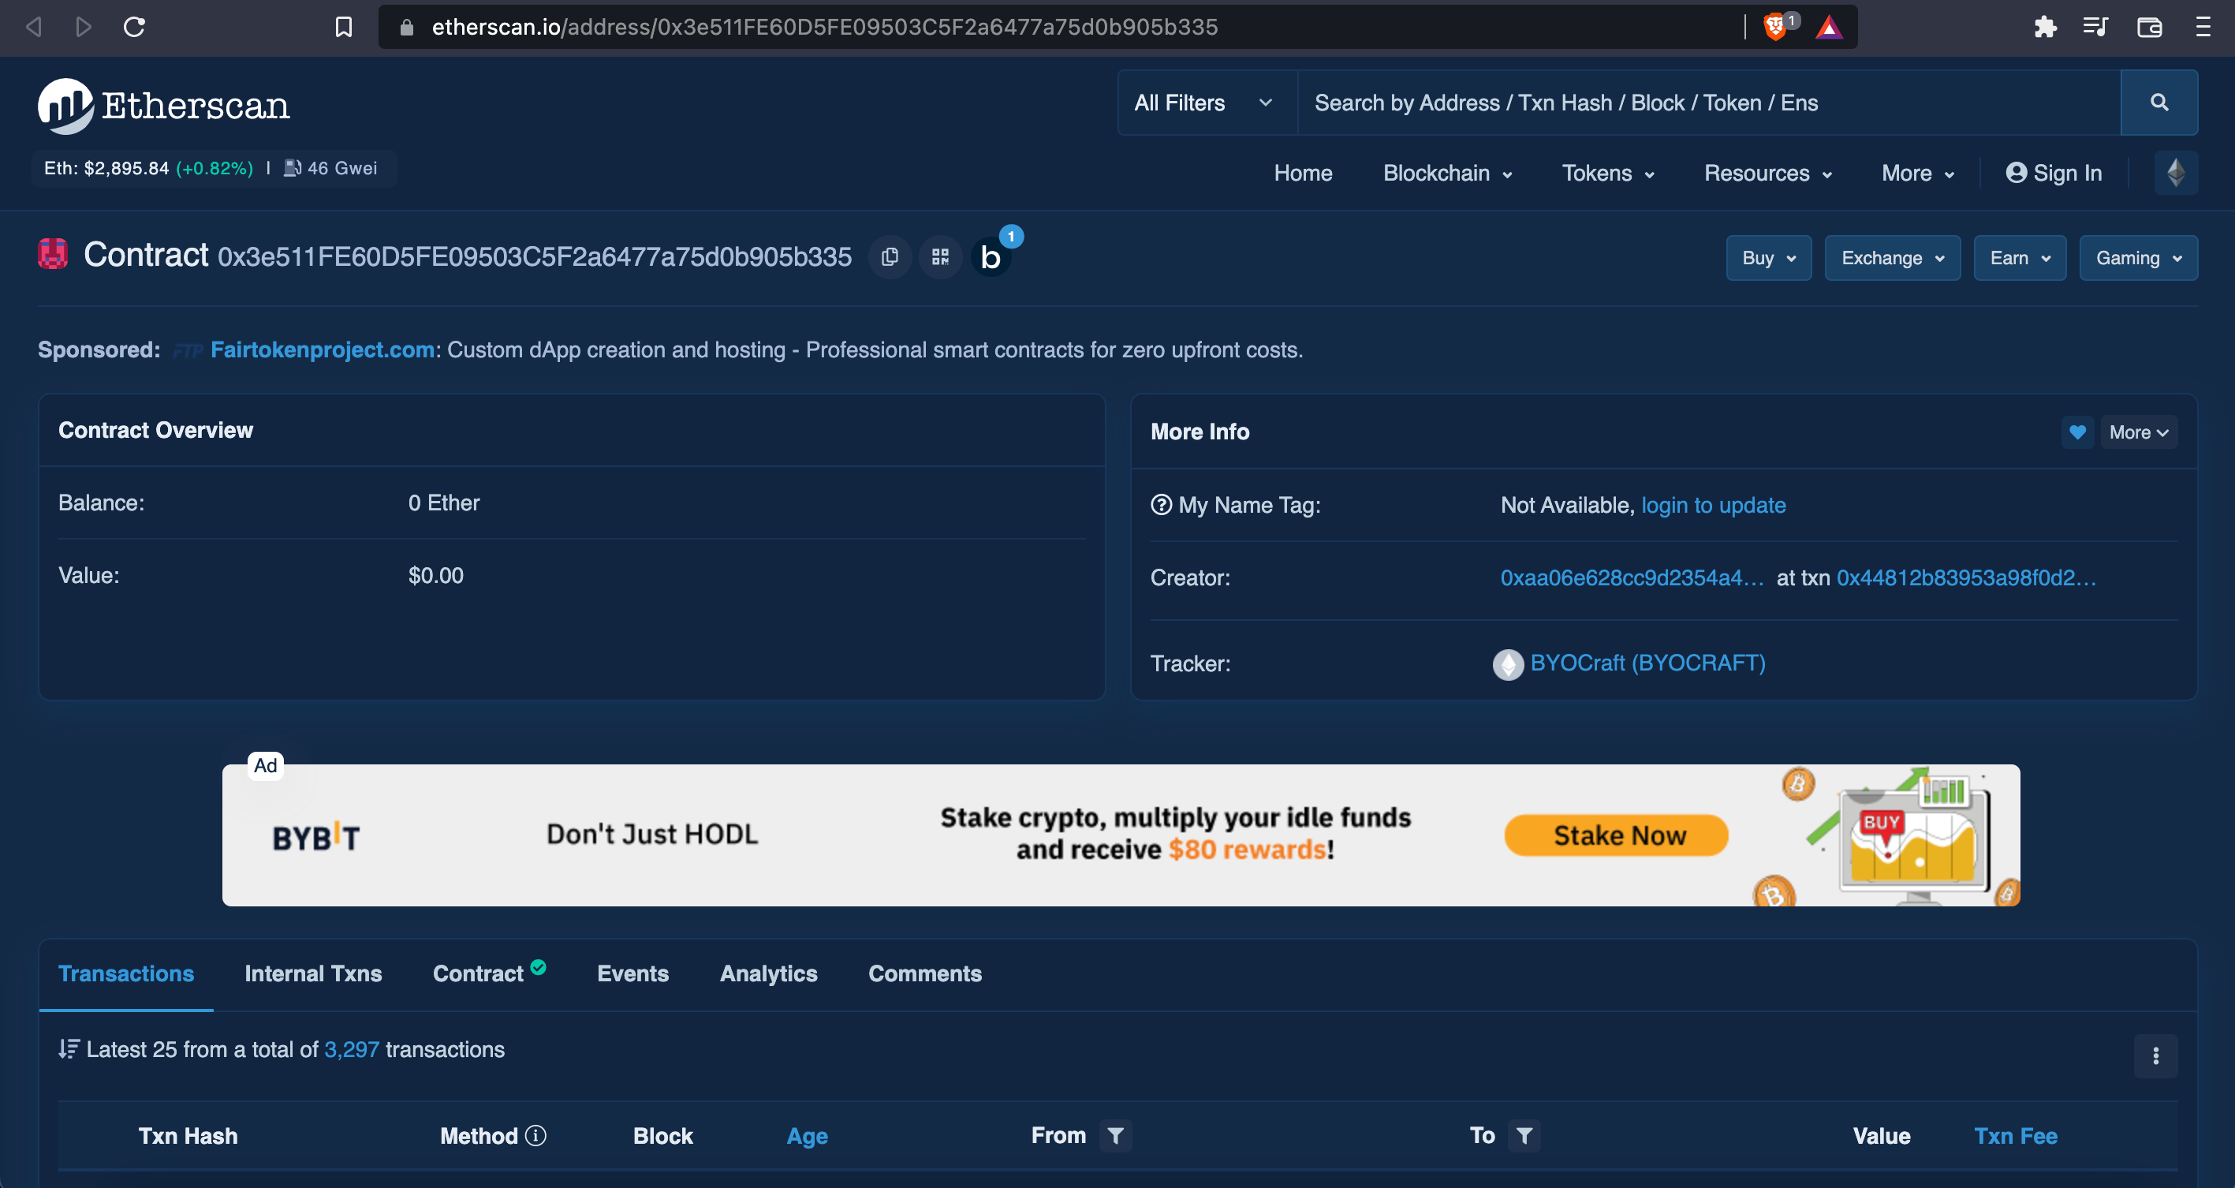Click the My Name Tag help question icon
The height and width of the screenshot is (1188, 2235).
click(1161, 505)
